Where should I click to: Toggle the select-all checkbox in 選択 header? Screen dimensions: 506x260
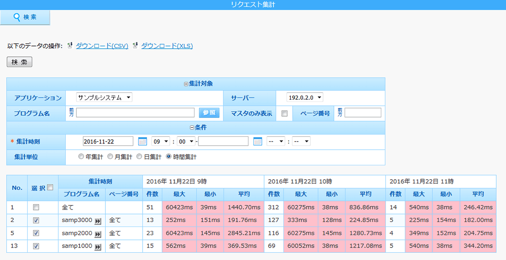50,187
